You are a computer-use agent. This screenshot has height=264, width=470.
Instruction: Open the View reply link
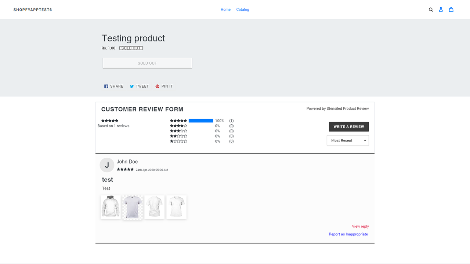coord(360,226)
